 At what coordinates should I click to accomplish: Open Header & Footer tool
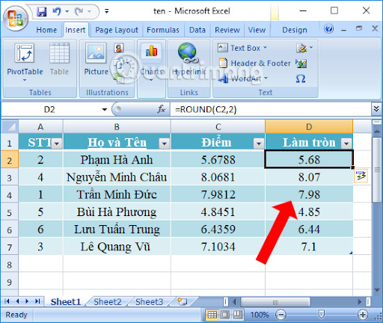coord(254,63)
